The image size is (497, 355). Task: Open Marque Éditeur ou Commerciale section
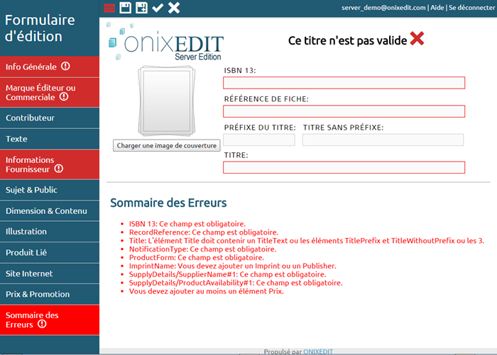click(x=50, y=92)
